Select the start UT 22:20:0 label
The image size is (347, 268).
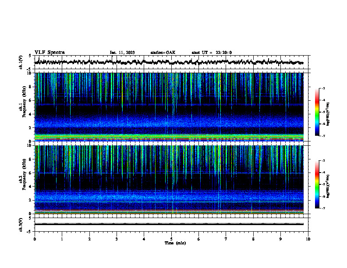[x=212, y=53]
